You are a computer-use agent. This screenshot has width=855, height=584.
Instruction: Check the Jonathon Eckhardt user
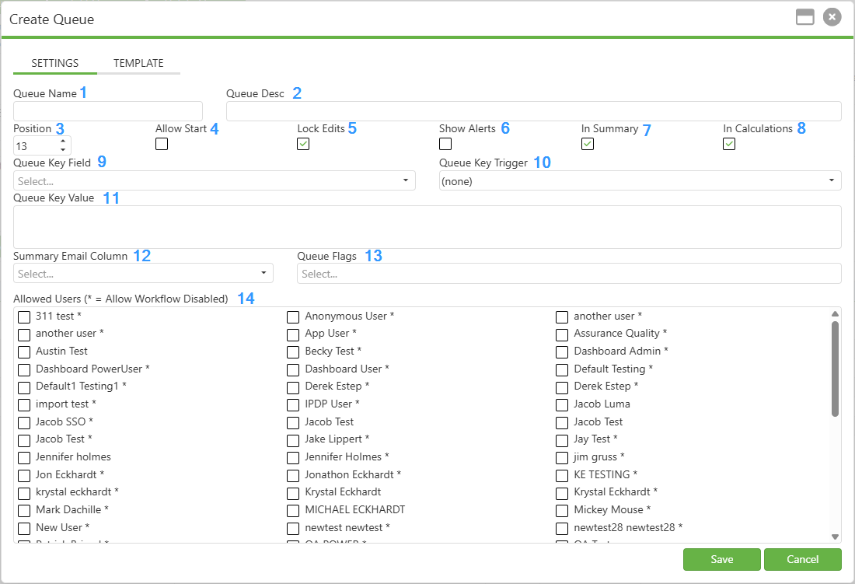point(293,475)
